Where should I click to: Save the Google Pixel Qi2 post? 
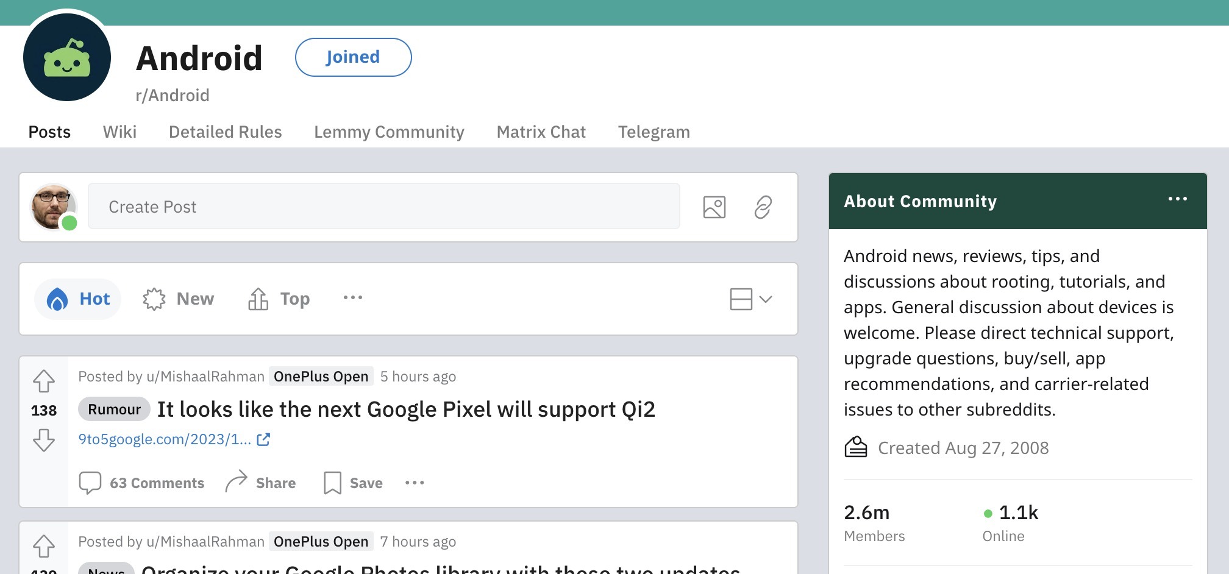point(353,483)
